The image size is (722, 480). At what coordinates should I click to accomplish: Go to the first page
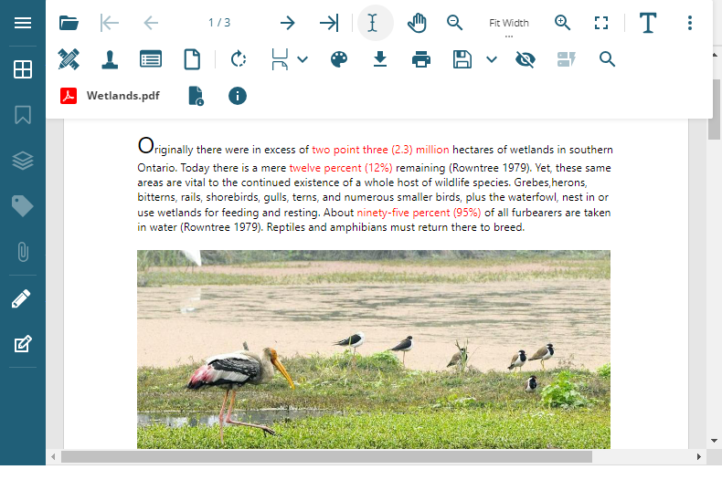point(109,23)
